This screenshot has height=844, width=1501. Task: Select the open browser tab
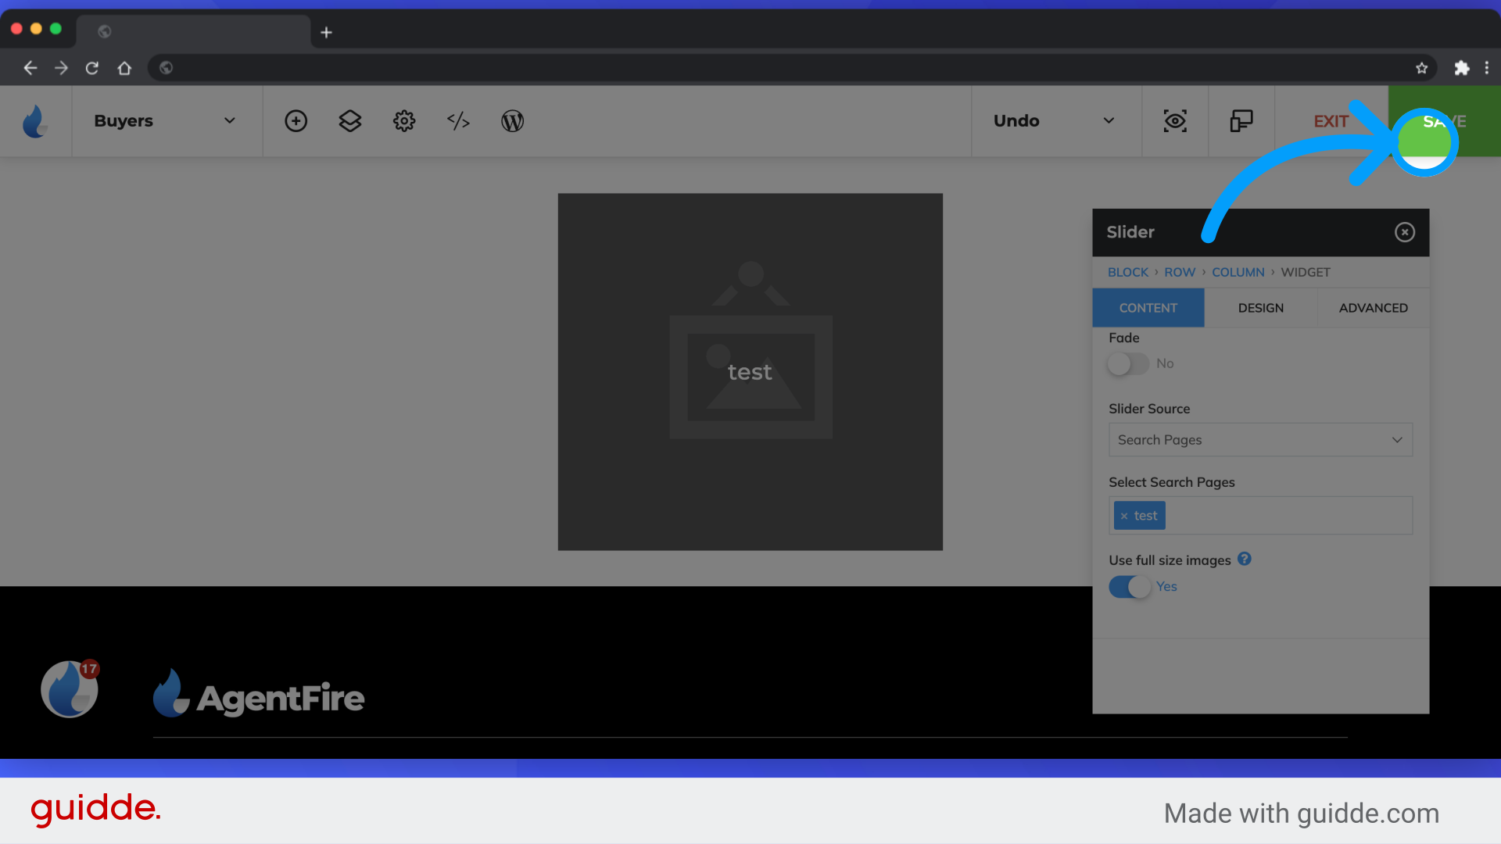pyautogui.click(x=193, y=32)
